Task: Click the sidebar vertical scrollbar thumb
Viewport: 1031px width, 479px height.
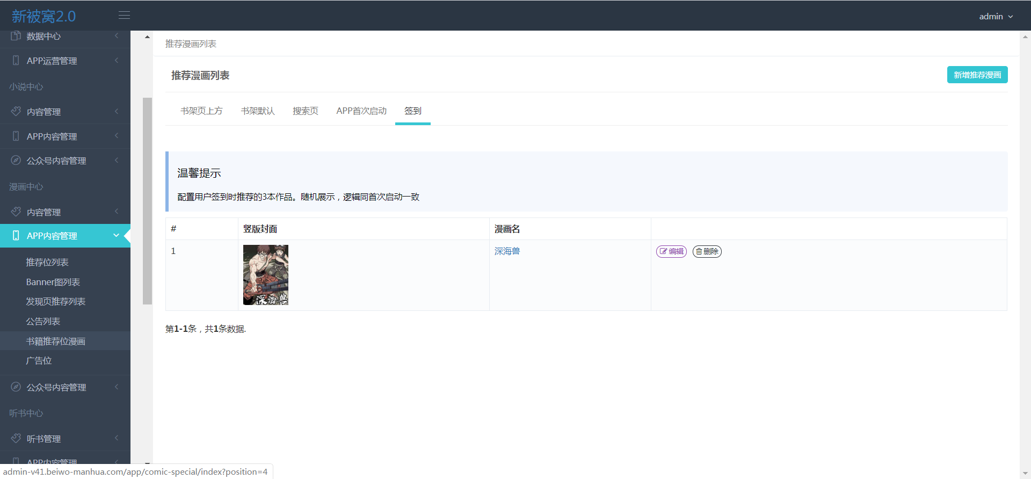Action: 147,201
